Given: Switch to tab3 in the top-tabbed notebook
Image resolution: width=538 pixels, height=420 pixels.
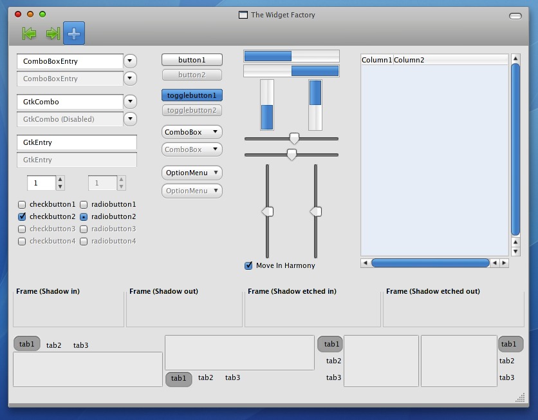Looking at the screenshot, I should pyautogui.click(x=80, y=345).
